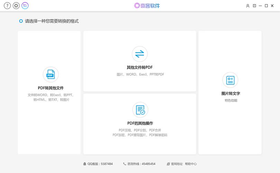The height and width of the screenshot is (173, 280).
Task: Click the swap arrows convert icon
Action: point(140,54)
